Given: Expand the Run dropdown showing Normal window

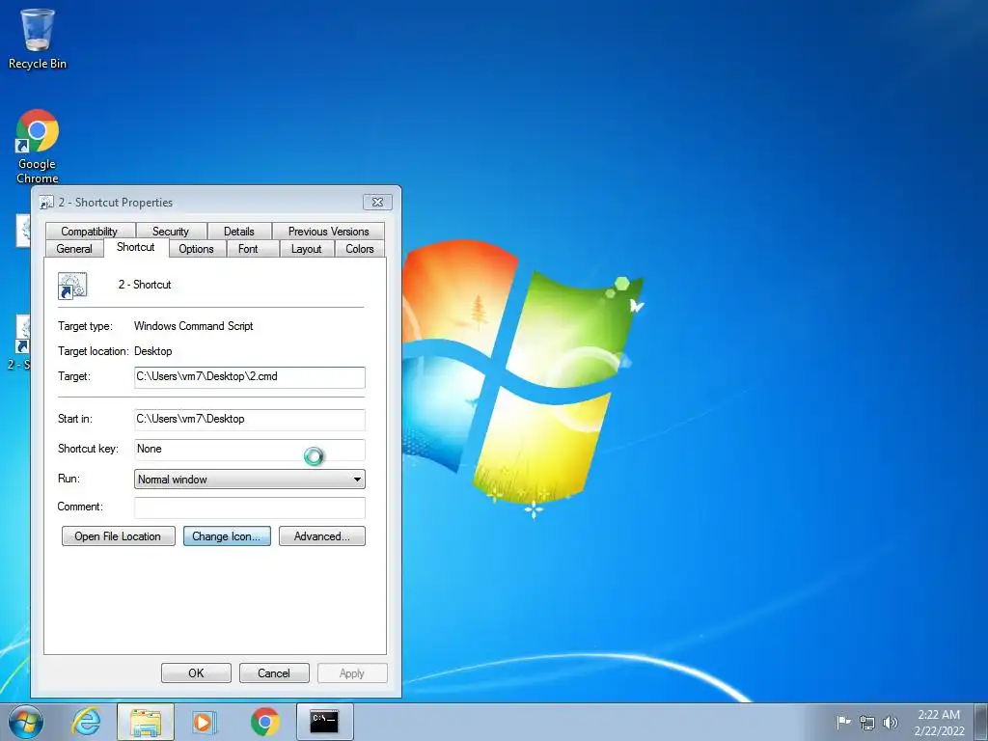Looking at the screenshot, I should coord(250,479).
